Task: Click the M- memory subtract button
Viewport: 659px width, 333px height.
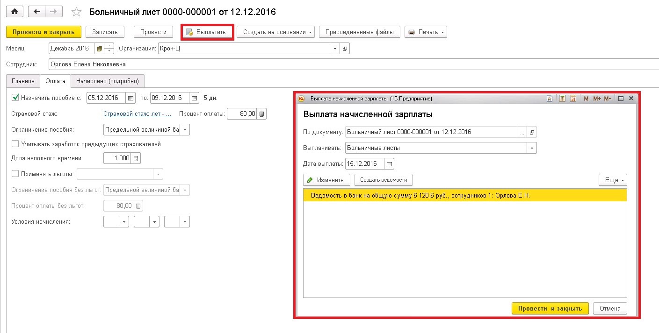Action: click(x=608, y=99)
